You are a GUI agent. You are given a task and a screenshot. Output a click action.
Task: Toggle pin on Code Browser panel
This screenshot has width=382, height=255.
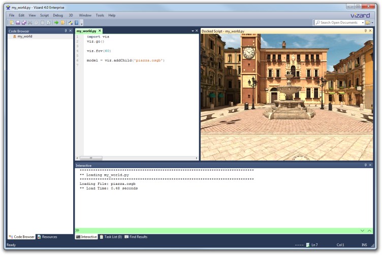(66, 31)
